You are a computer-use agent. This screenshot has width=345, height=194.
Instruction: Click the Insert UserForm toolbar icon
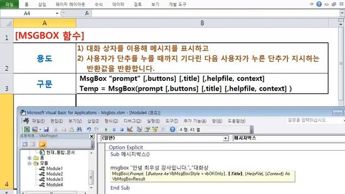[x=34, y=129]
